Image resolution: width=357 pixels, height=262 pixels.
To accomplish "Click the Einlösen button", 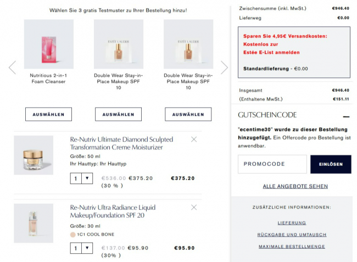I will click(331, 164).
